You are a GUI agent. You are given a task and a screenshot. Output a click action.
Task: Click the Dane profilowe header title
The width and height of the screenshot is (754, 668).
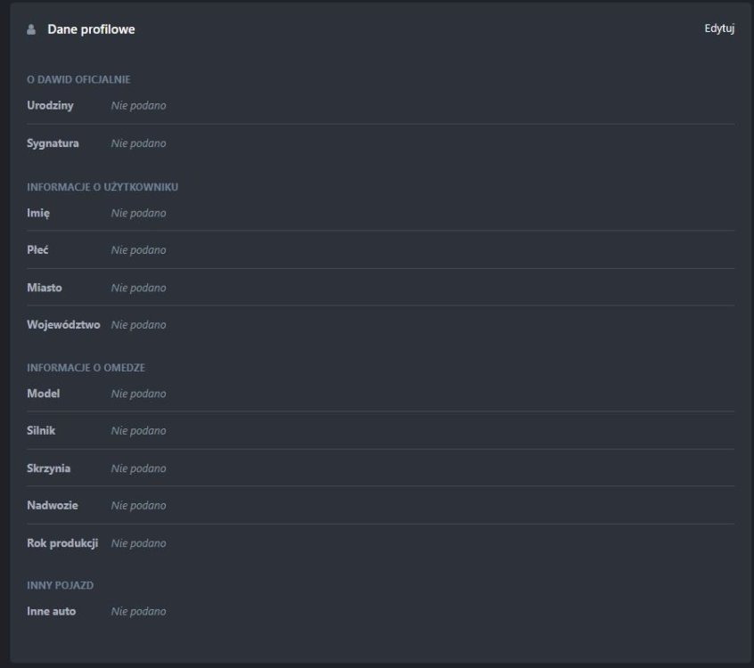click(x=89, y=28)
